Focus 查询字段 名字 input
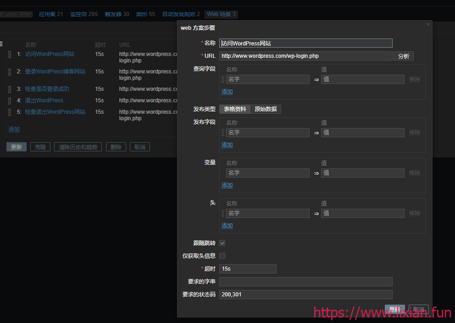Screen dimensions: 455x323 (x=268, y=79)
